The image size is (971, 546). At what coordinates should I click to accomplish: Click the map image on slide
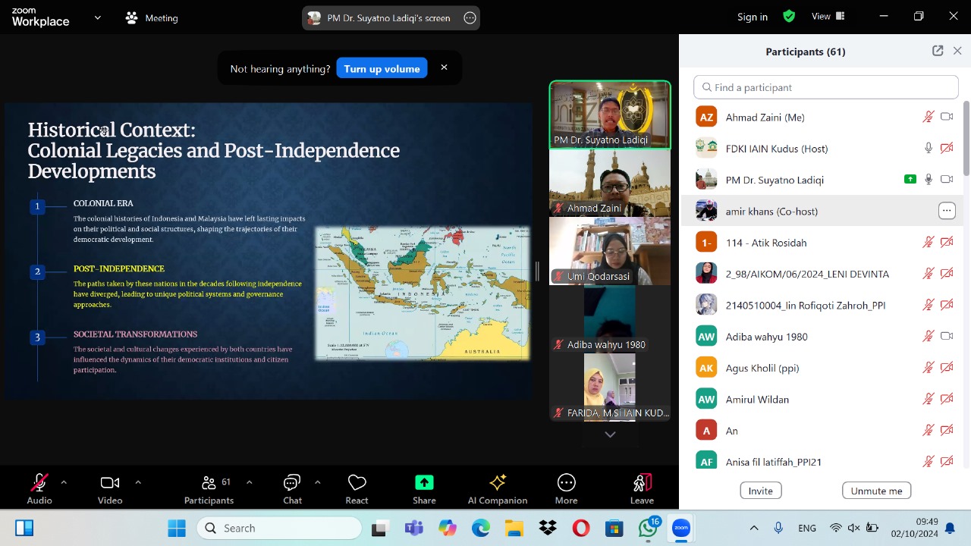point(423,293)
